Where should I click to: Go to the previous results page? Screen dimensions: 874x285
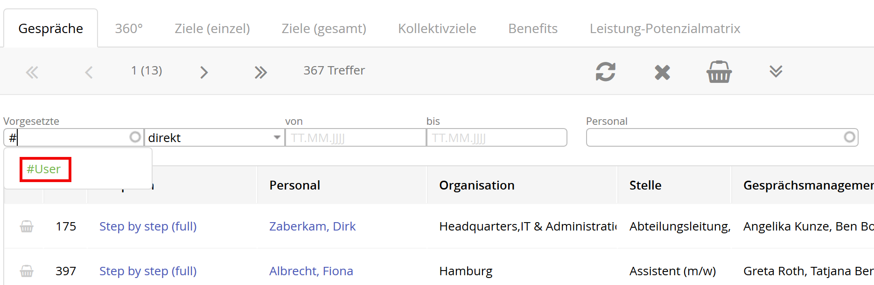tap(89, 72)
